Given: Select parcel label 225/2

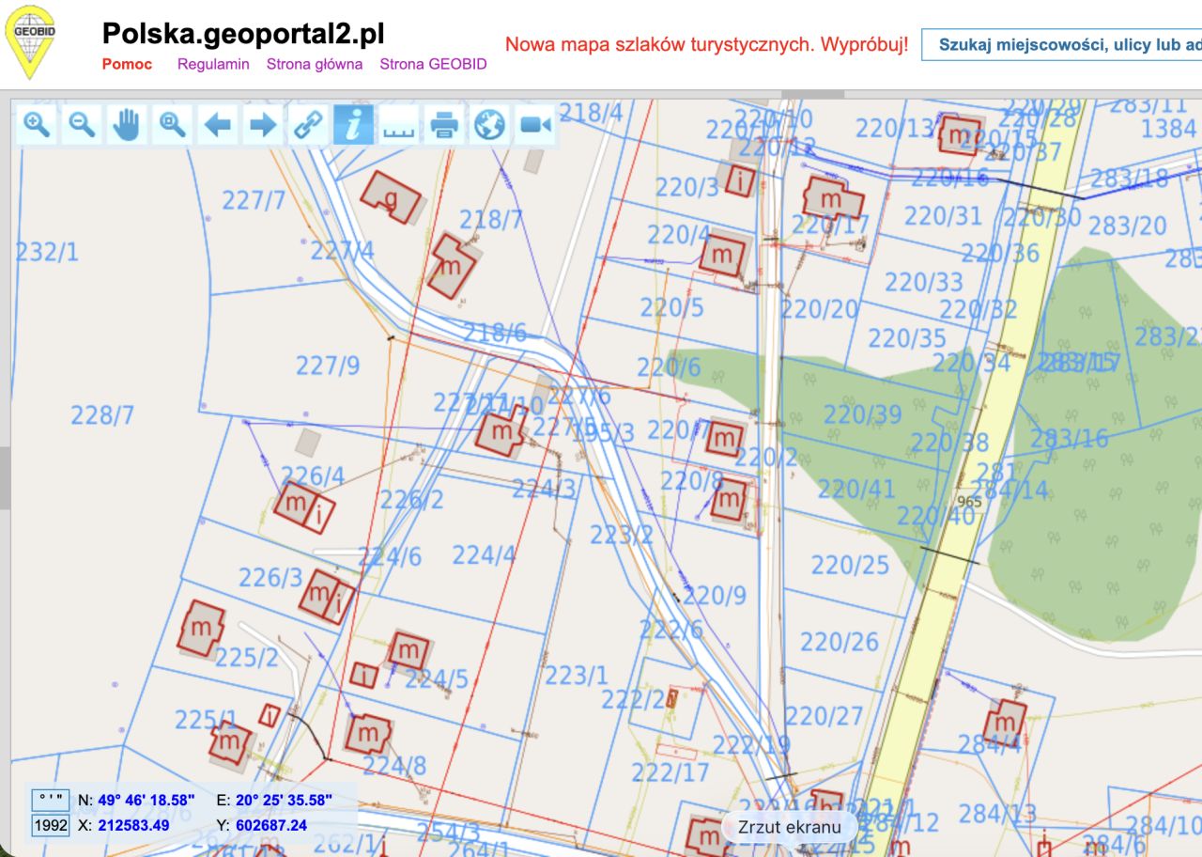Looking at the screenshot, I should [246, 658].
